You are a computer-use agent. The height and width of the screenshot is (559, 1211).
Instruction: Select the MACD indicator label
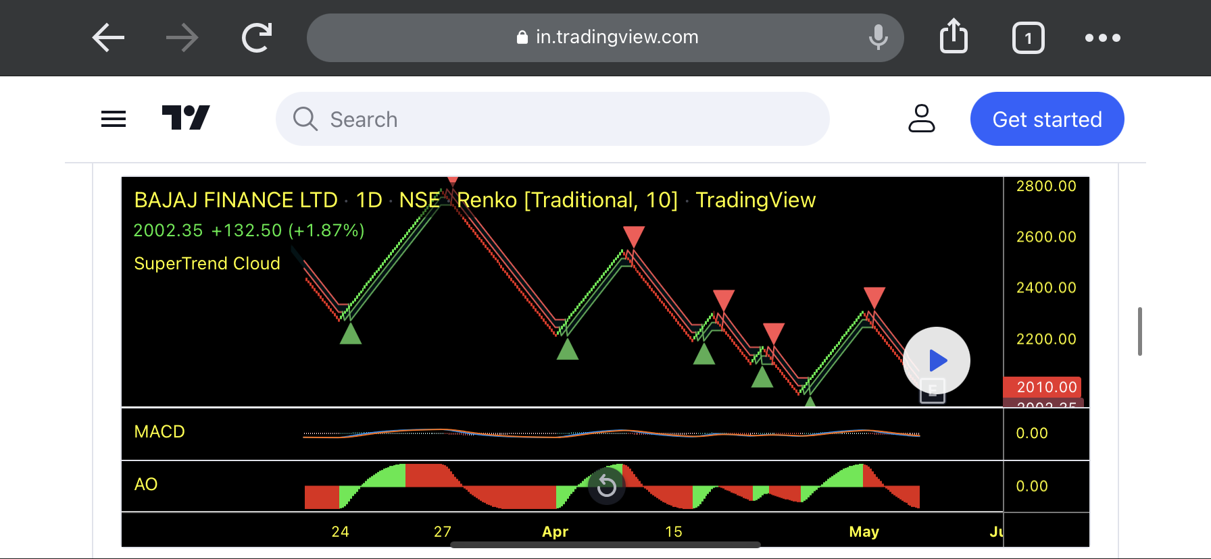coord(159,431)
